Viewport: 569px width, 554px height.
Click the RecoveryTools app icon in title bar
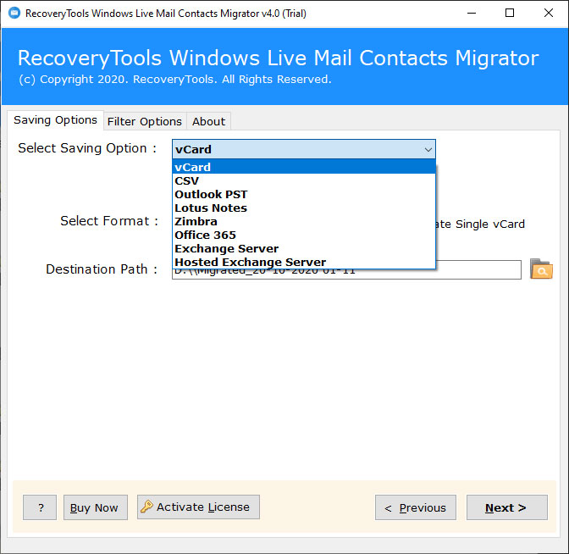(x=14, y=14)
